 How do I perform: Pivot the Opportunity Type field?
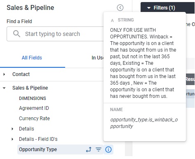(x=89, y=150)
